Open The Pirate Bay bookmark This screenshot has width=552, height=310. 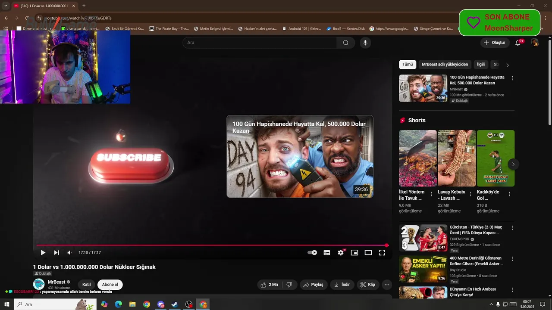point(169,29)
